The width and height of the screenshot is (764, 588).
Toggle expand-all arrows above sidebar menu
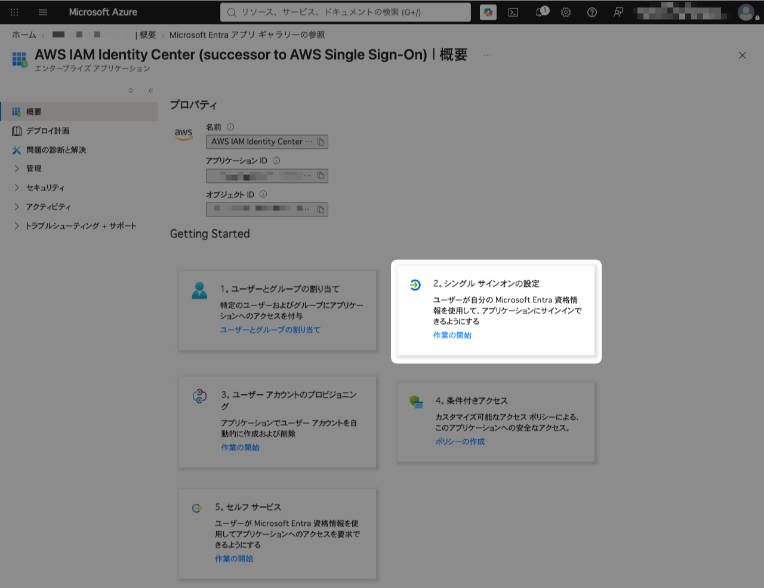131,91
